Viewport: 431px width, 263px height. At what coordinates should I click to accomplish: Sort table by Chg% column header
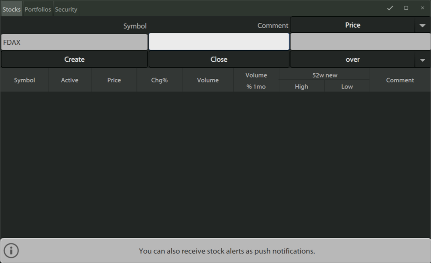pyautogui.click(x=159, y=80)
